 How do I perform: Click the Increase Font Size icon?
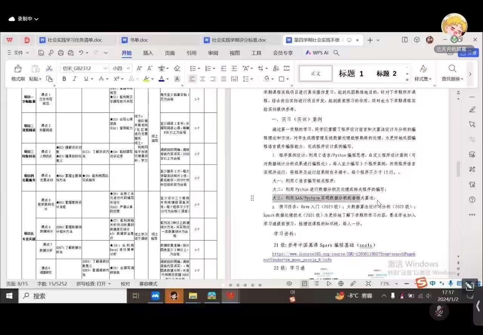click(x=139, y=68)
